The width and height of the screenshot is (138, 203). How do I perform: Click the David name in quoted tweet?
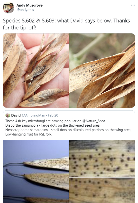click(16, 115)
